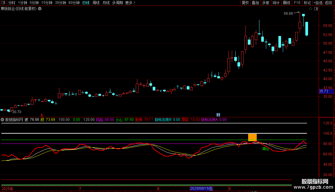Expand the 股朋指标网 indicator dropdown arrow
Viewport: 335px width, 192px height.
tap(3, 120)
